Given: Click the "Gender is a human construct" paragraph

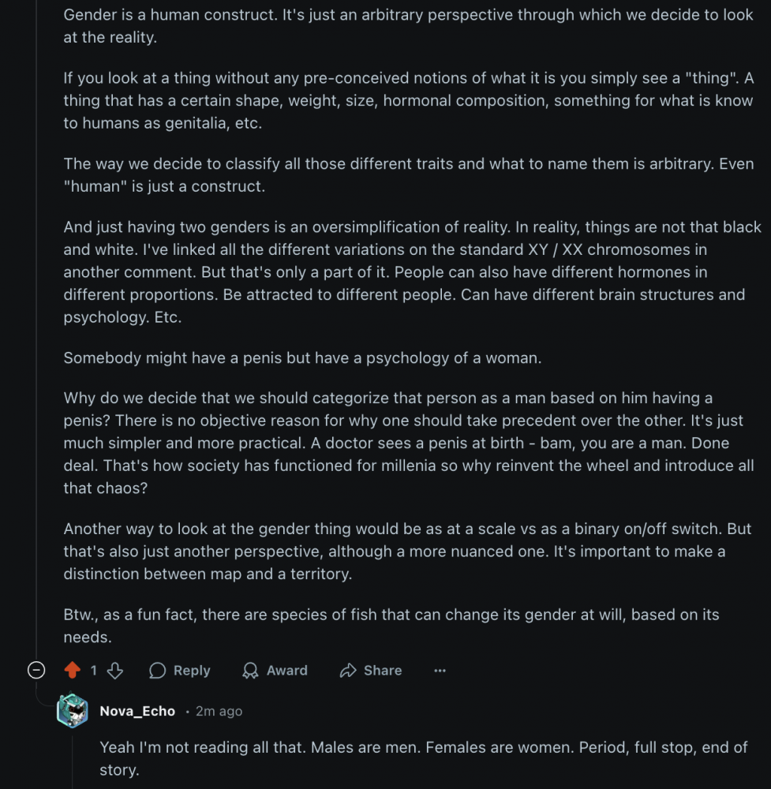Looking at the screenshot, I should (408, 26).
